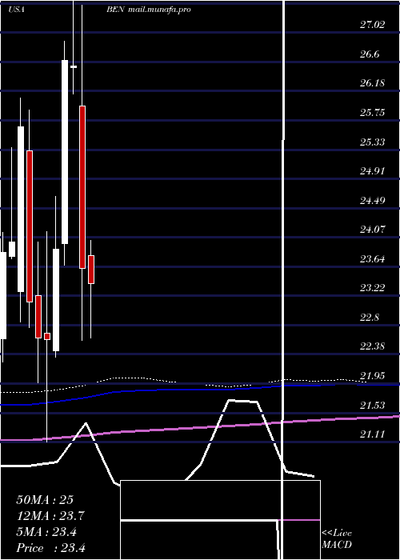Click the 24.91 price axis label
Screen dimensions: 400x560
click(372, 171)
